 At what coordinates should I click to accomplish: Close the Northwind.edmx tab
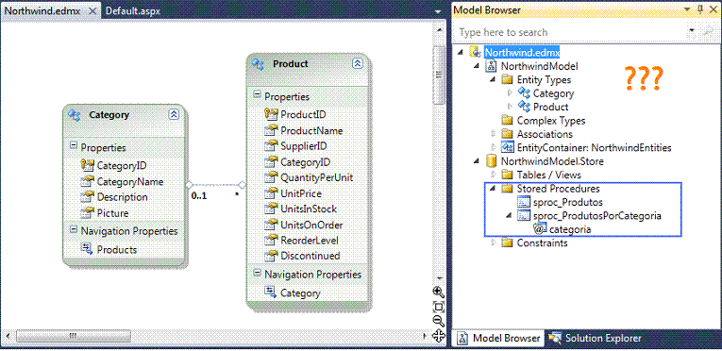92,11
